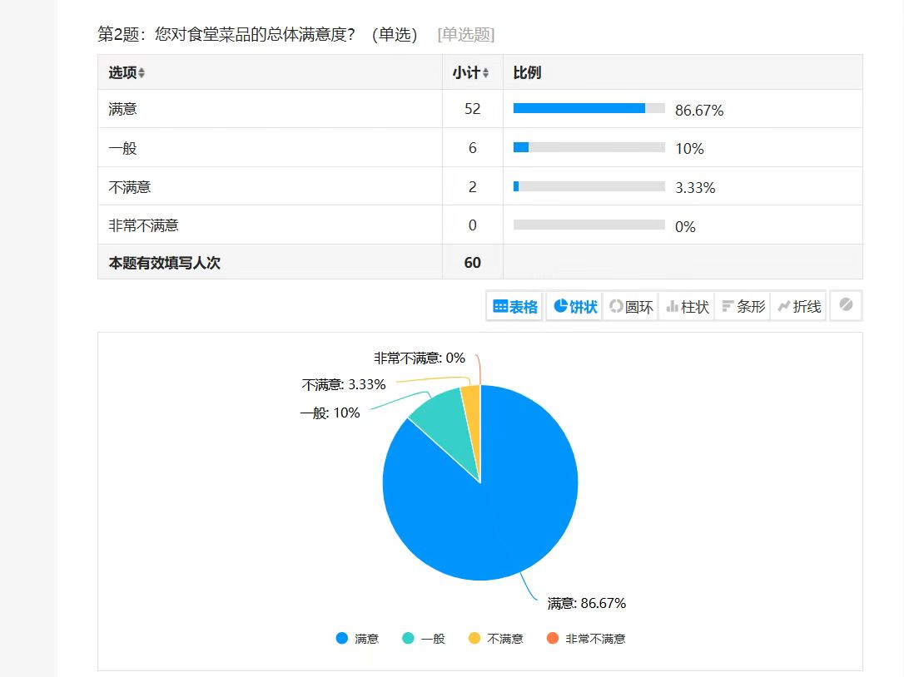Click the blue 86.67% progress bar
The height and width of the screenshot is (677, 904).
pos(579,108)
